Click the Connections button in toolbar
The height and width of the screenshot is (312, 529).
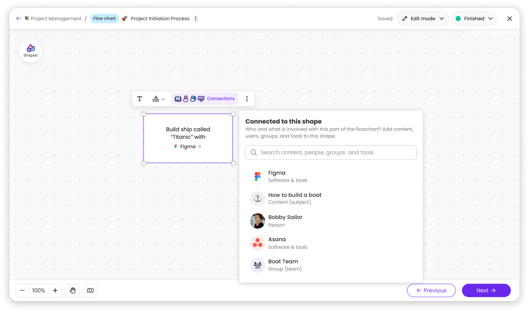pyautogui.click(x=205, y=99)
